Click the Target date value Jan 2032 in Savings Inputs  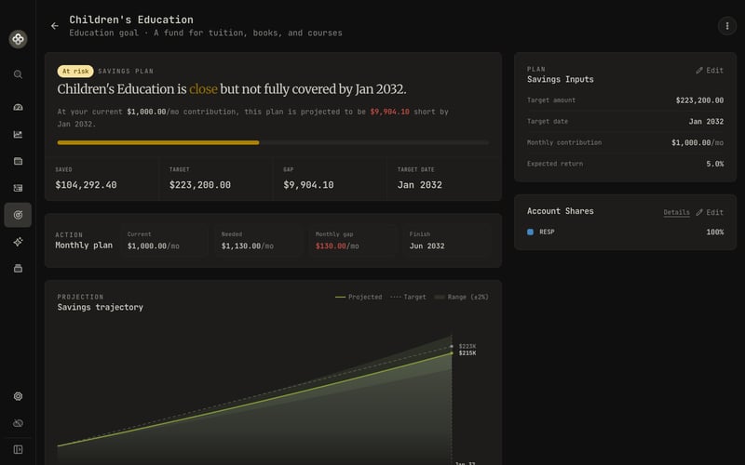[706, 122]
